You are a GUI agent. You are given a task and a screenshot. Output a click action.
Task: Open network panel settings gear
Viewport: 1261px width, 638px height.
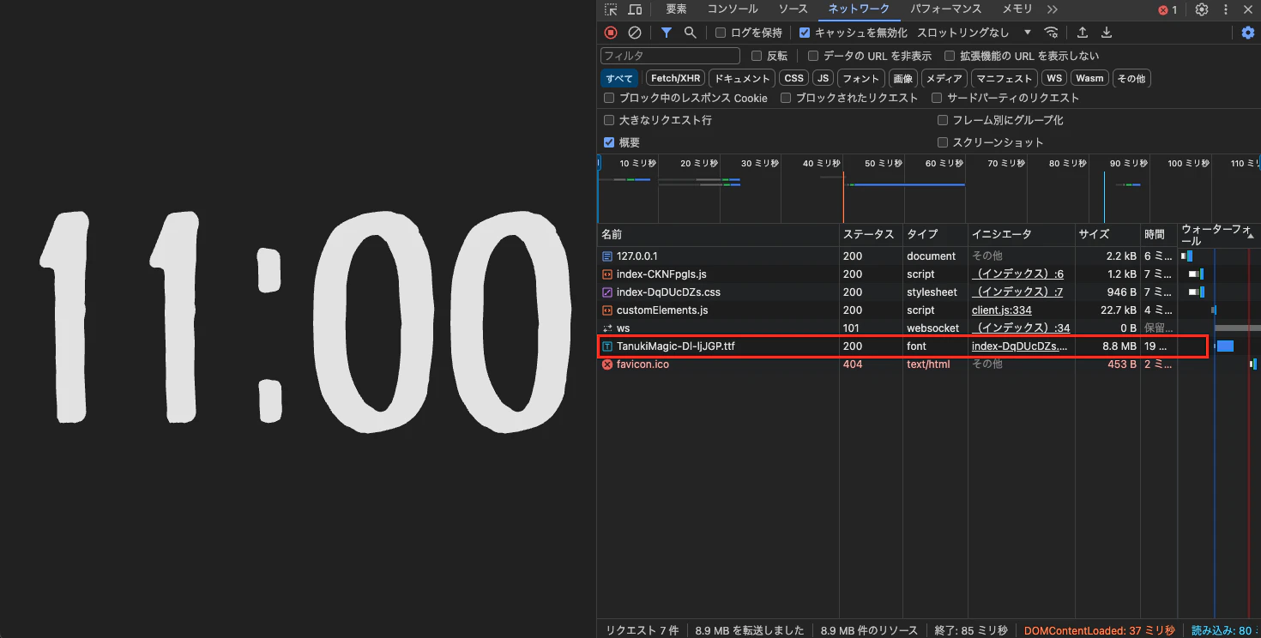1248,33
